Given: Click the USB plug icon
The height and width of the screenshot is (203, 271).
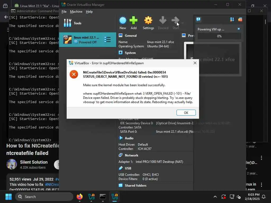Looking at the screenshot, I should (121, 168).
